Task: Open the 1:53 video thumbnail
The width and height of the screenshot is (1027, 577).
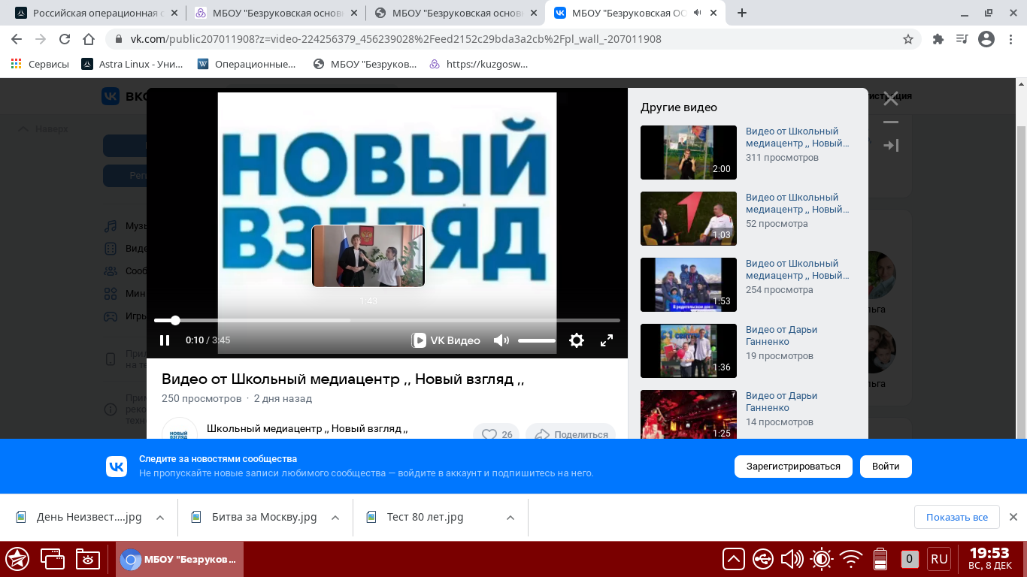Action: (x=689, y=285)
